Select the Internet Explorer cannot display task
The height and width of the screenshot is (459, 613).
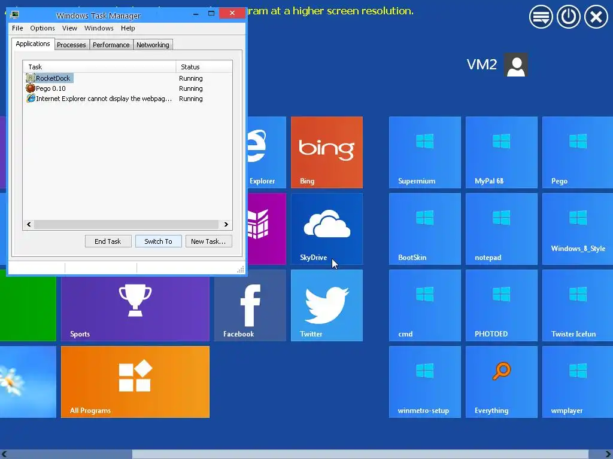tap(128, 99)
